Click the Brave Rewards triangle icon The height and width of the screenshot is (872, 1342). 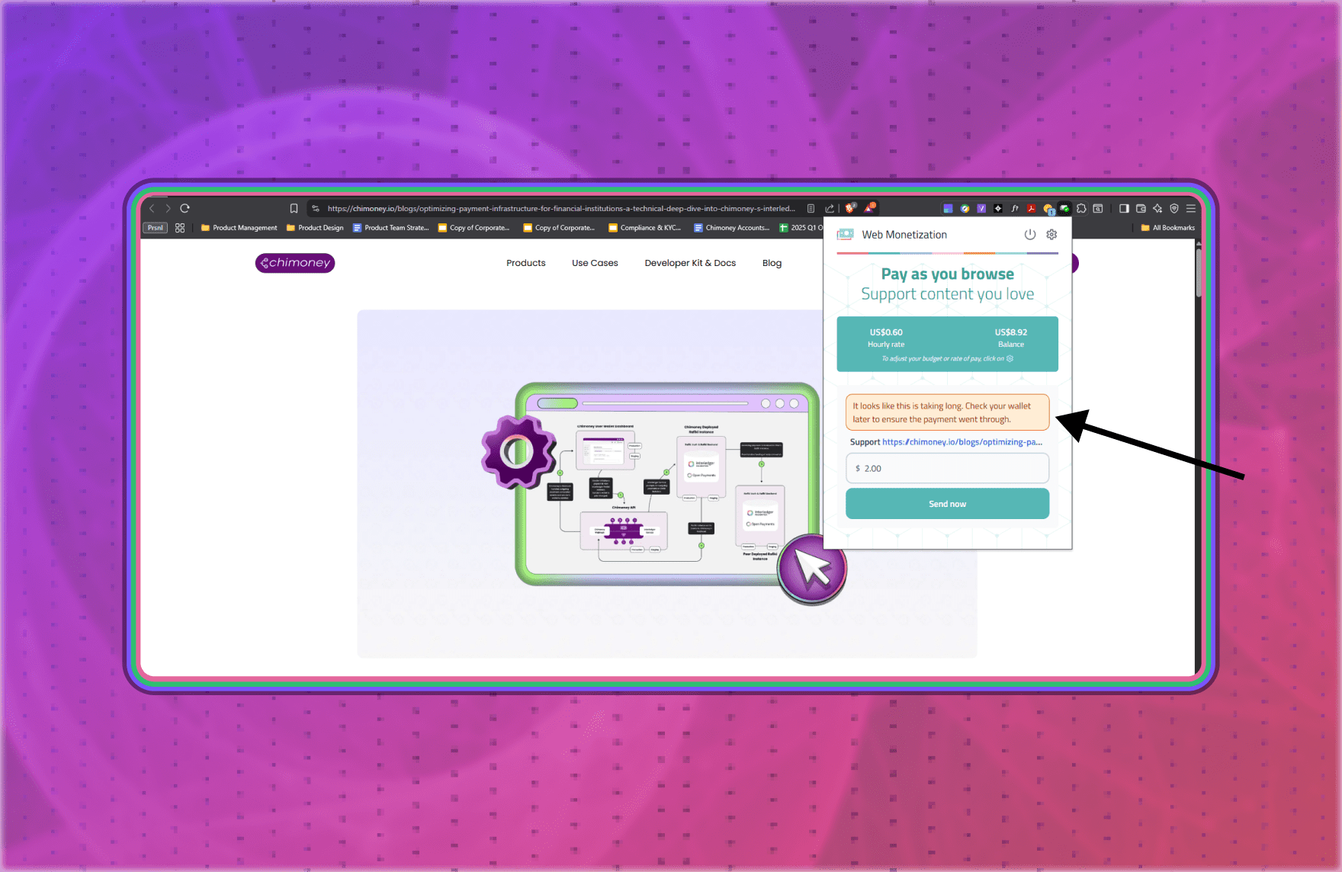(870, 208)
